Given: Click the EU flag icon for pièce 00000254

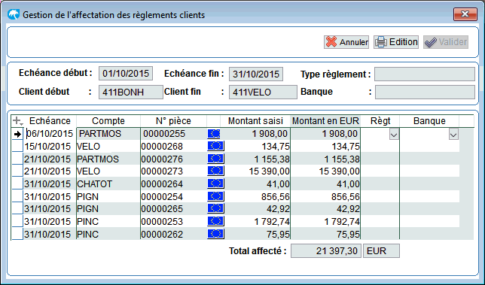Looking at the screenshot, I should (x=215, y=196).
